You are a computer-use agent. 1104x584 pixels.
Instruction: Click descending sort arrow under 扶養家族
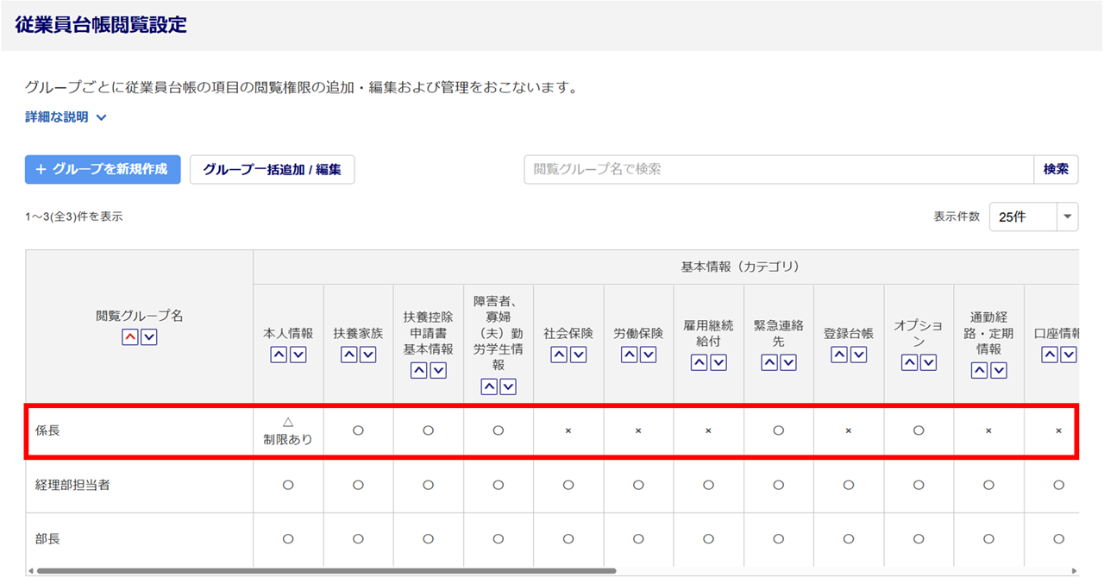click(368, 355)
